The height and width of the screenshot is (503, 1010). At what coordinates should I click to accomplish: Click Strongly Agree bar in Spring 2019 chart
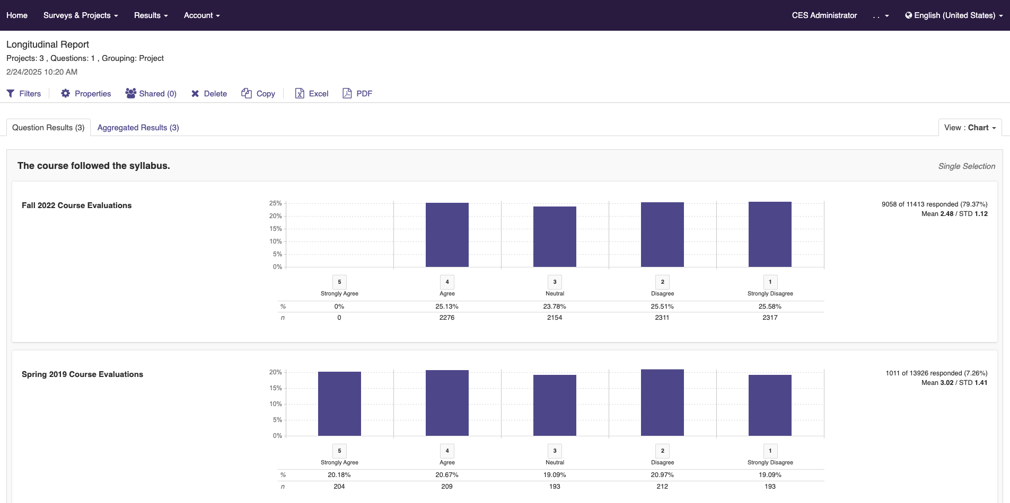339,403
